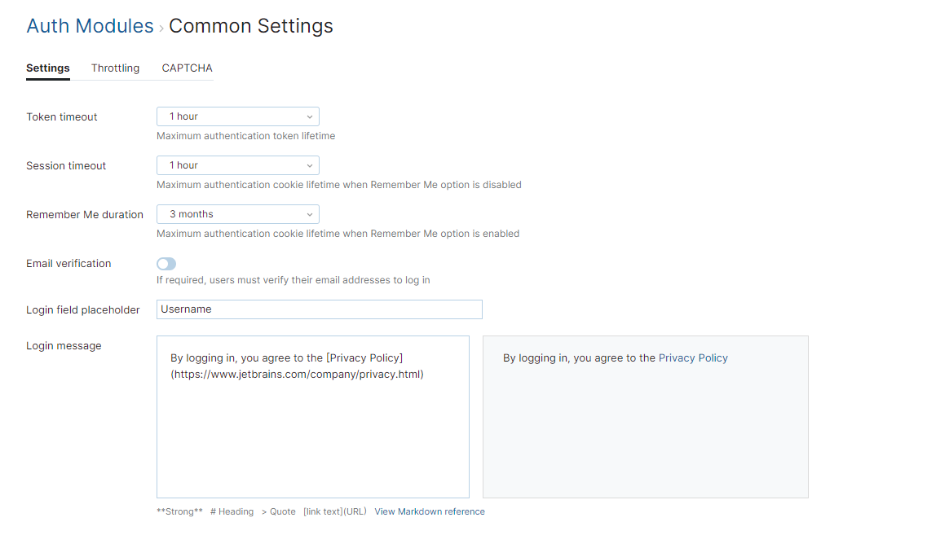The width and height of the screenshot is (949, 535).
Task: Click inside the Login field placeholder input
Action: [319, 309]
